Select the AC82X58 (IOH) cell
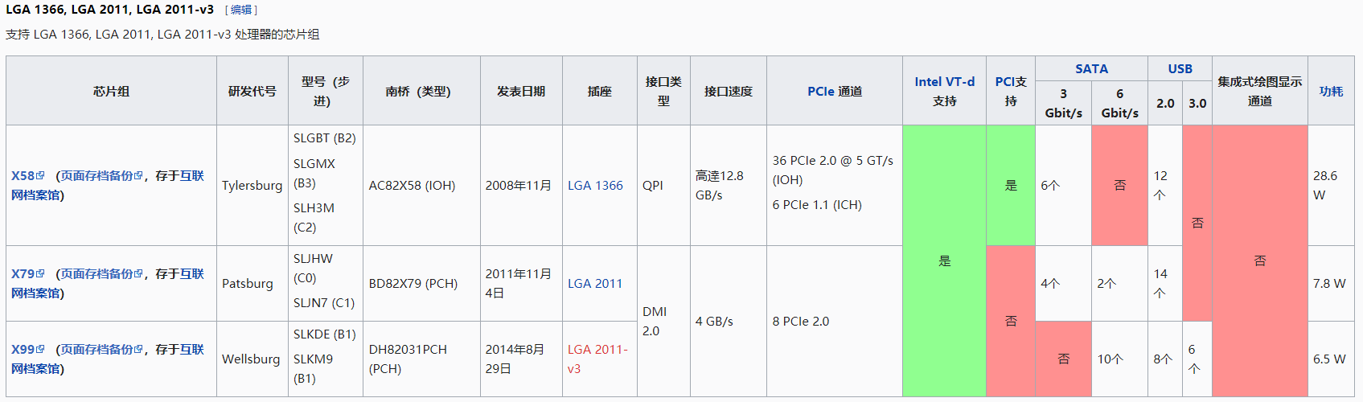1363x402 pixels. (421, 185)
